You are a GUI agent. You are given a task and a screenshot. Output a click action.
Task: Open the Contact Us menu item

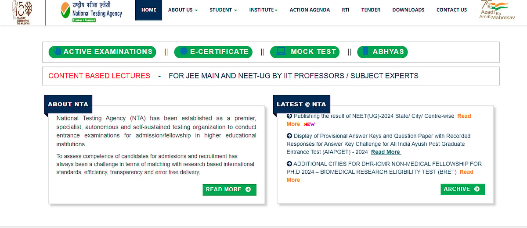(451, 10)
